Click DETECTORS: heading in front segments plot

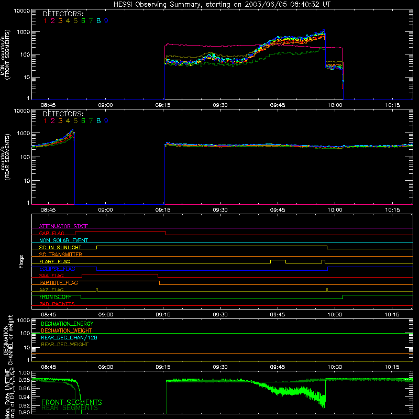coord(63,14)
